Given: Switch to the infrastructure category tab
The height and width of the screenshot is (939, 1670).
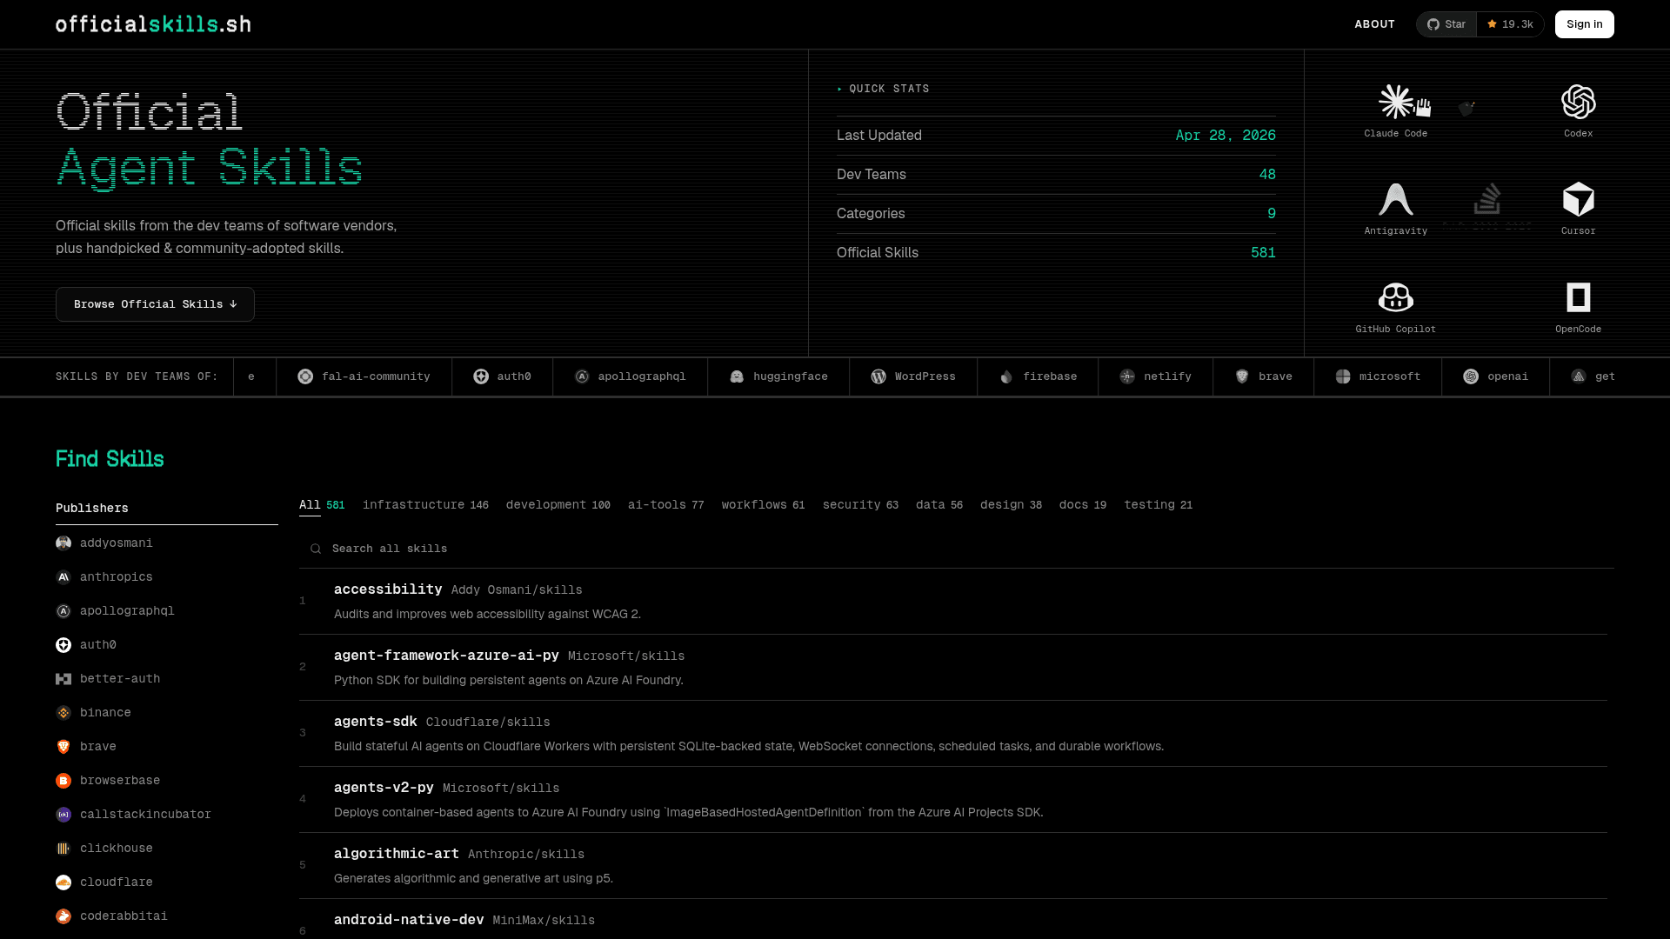Looking at the screenshot, I should [424, 505].
